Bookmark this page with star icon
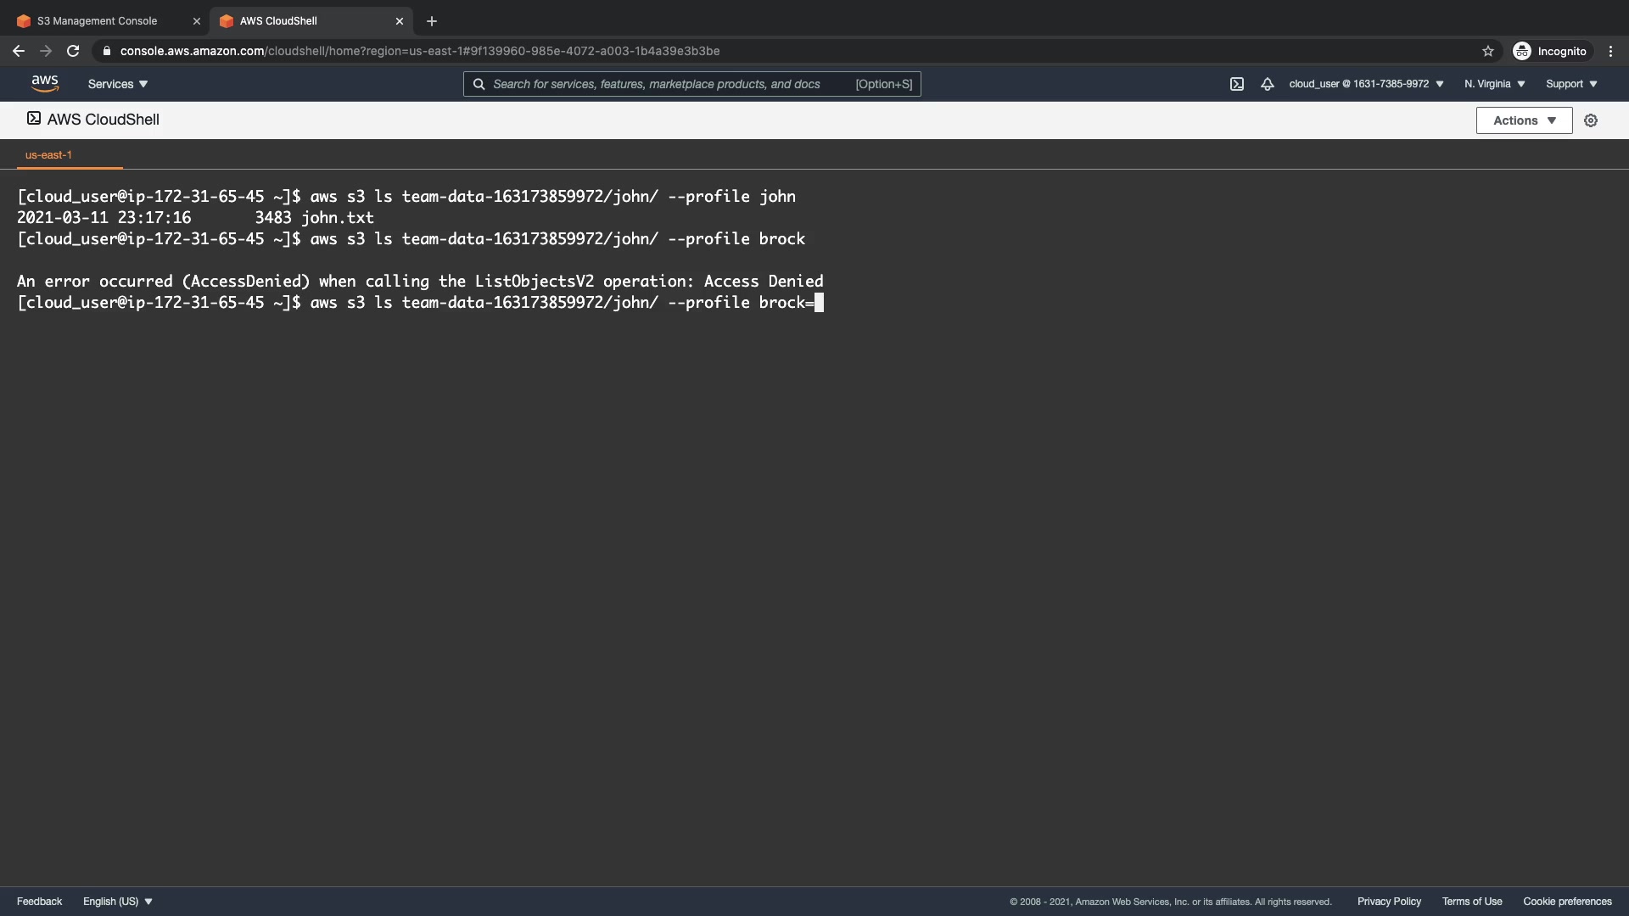Viewport: 1629px width, 916px height. tap(1487, 51)
